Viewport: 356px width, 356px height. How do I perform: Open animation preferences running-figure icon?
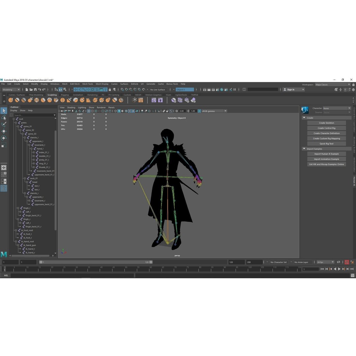(x=352, y=262)
